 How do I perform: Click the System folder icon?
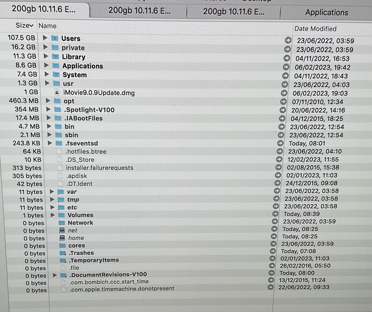pos(56,74)
